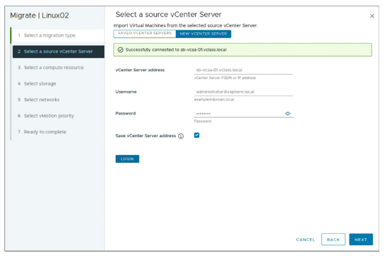Viewport: 385px width, 256px height.
Task: Toggle password visibility eye icon
Action: [x=288, y=113]
